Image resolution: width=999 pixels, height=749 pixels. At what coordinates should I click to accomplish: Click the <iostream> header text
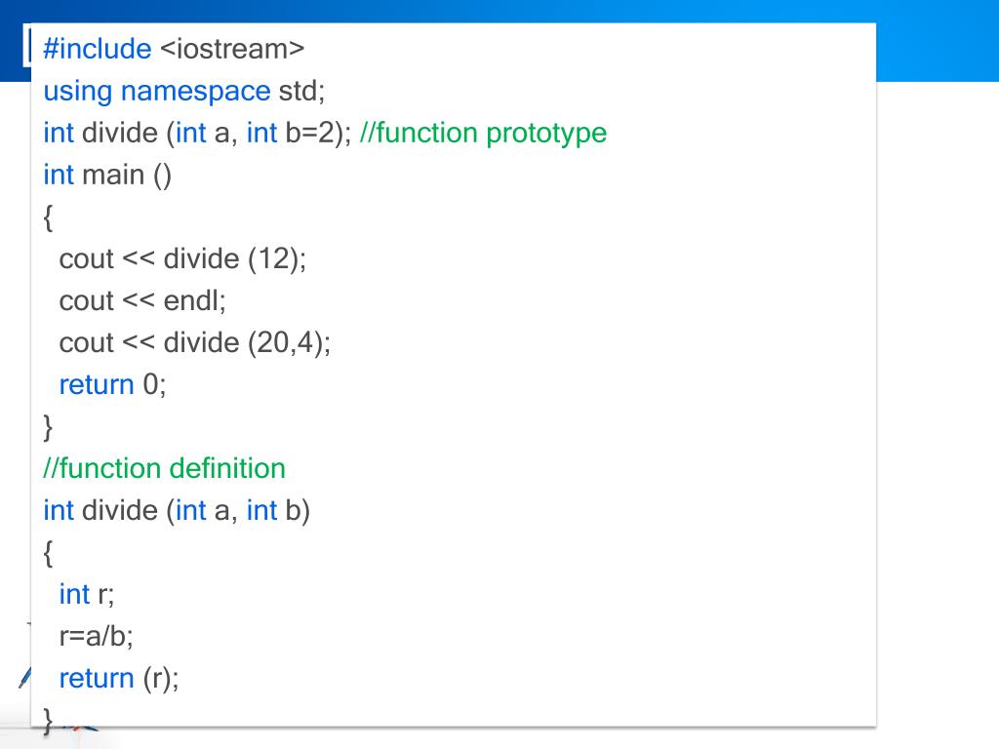point(232,49)
